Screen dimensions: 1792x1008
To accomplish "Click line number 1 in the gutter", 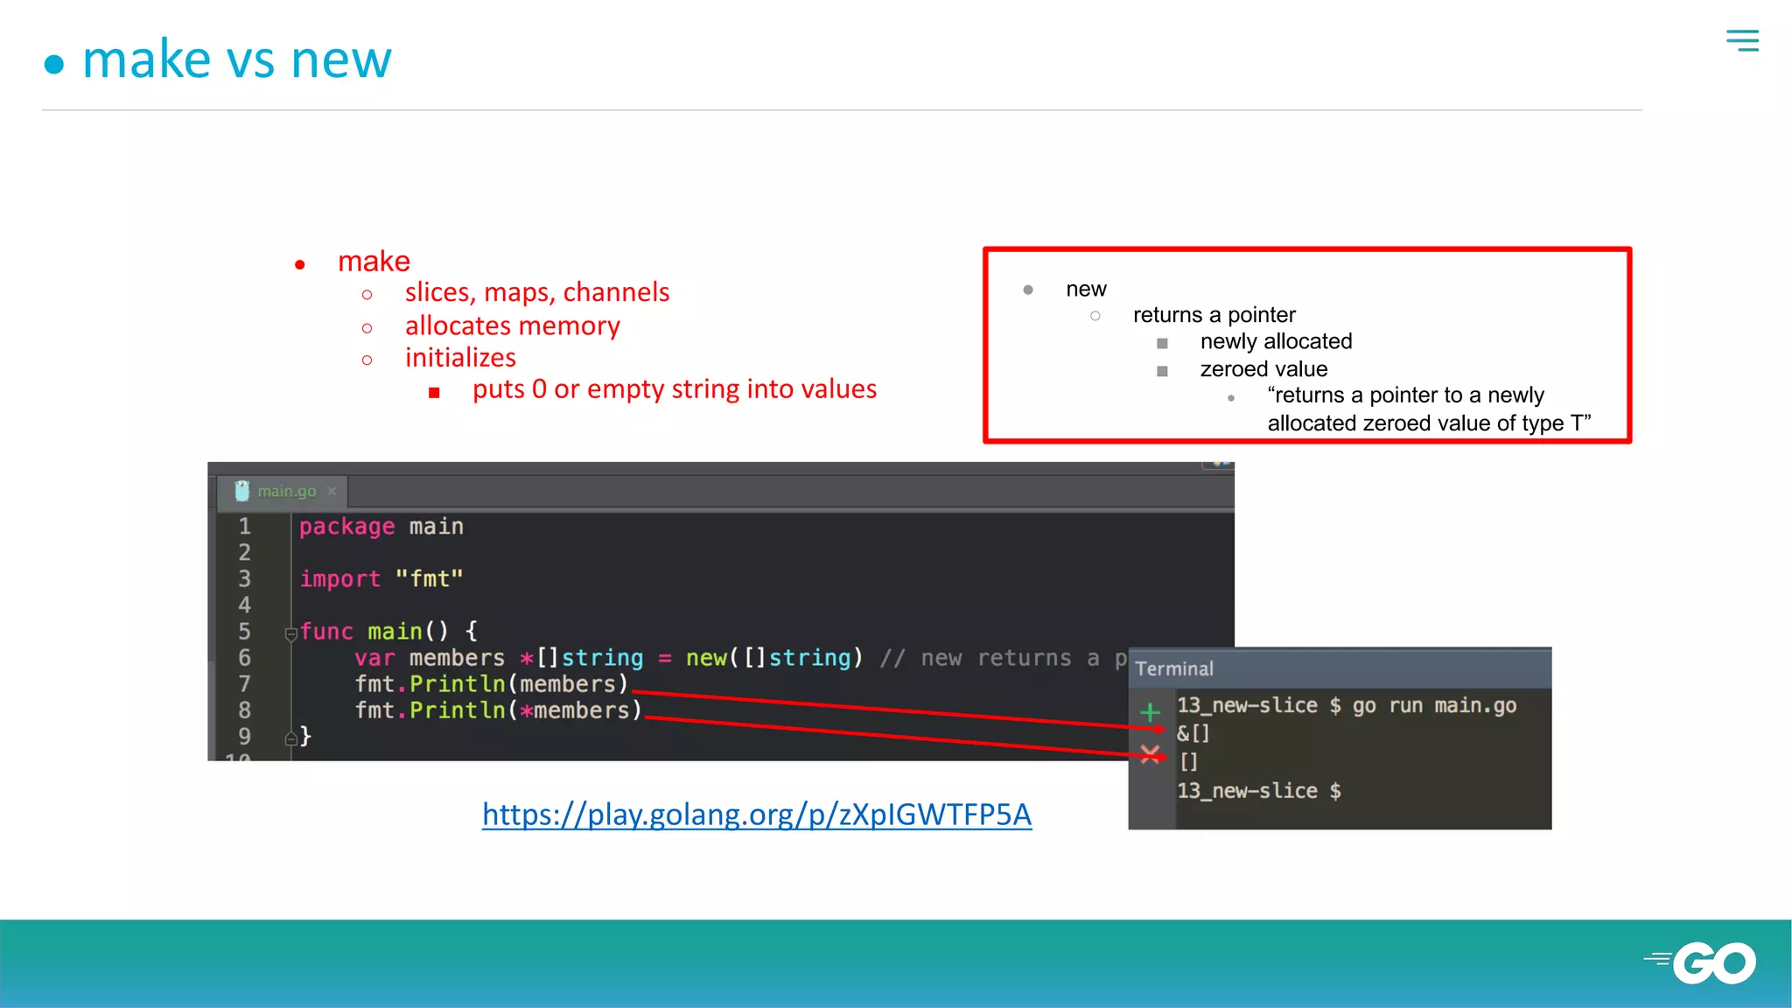I will (x=244, y=526).
